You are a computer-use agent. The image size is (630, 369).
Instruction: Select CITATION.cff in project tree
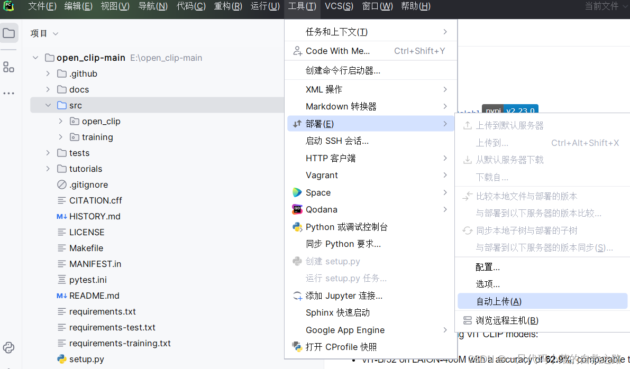tap(96, 200)
